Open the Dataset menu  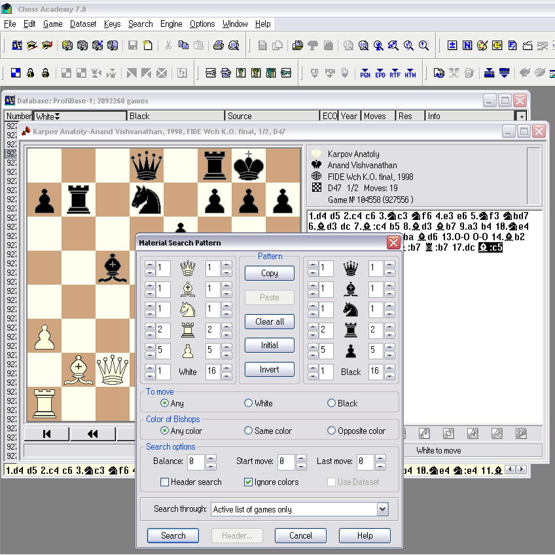click(x=83, y=24)
